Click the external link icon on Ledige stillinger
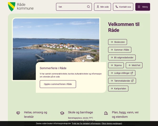The width and height of the screenshot is (158, 126). click(x=132, y=73)
